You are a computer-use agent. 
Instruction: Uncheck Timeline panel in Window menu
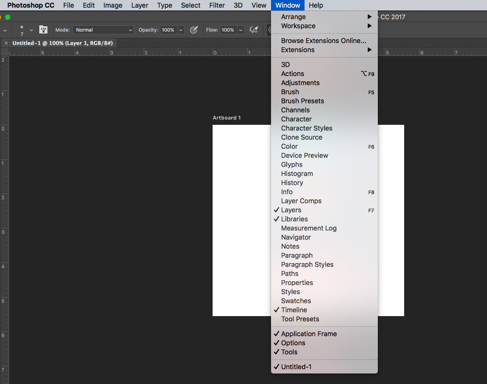coord(324,310)
